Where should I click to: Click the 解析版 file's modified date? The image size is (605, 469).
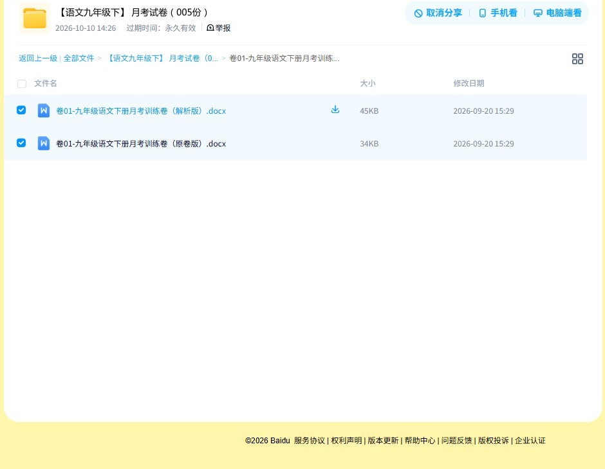pyautogui.click(x=483, y=111)
